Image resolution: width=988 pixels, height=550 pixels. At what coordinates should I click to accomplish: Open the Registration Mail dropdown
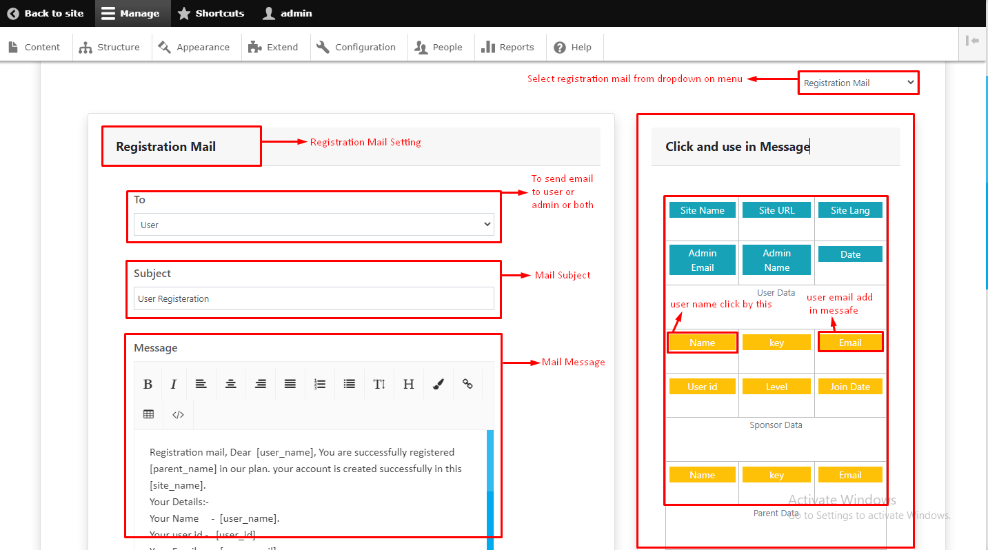(x=858, y=83)
